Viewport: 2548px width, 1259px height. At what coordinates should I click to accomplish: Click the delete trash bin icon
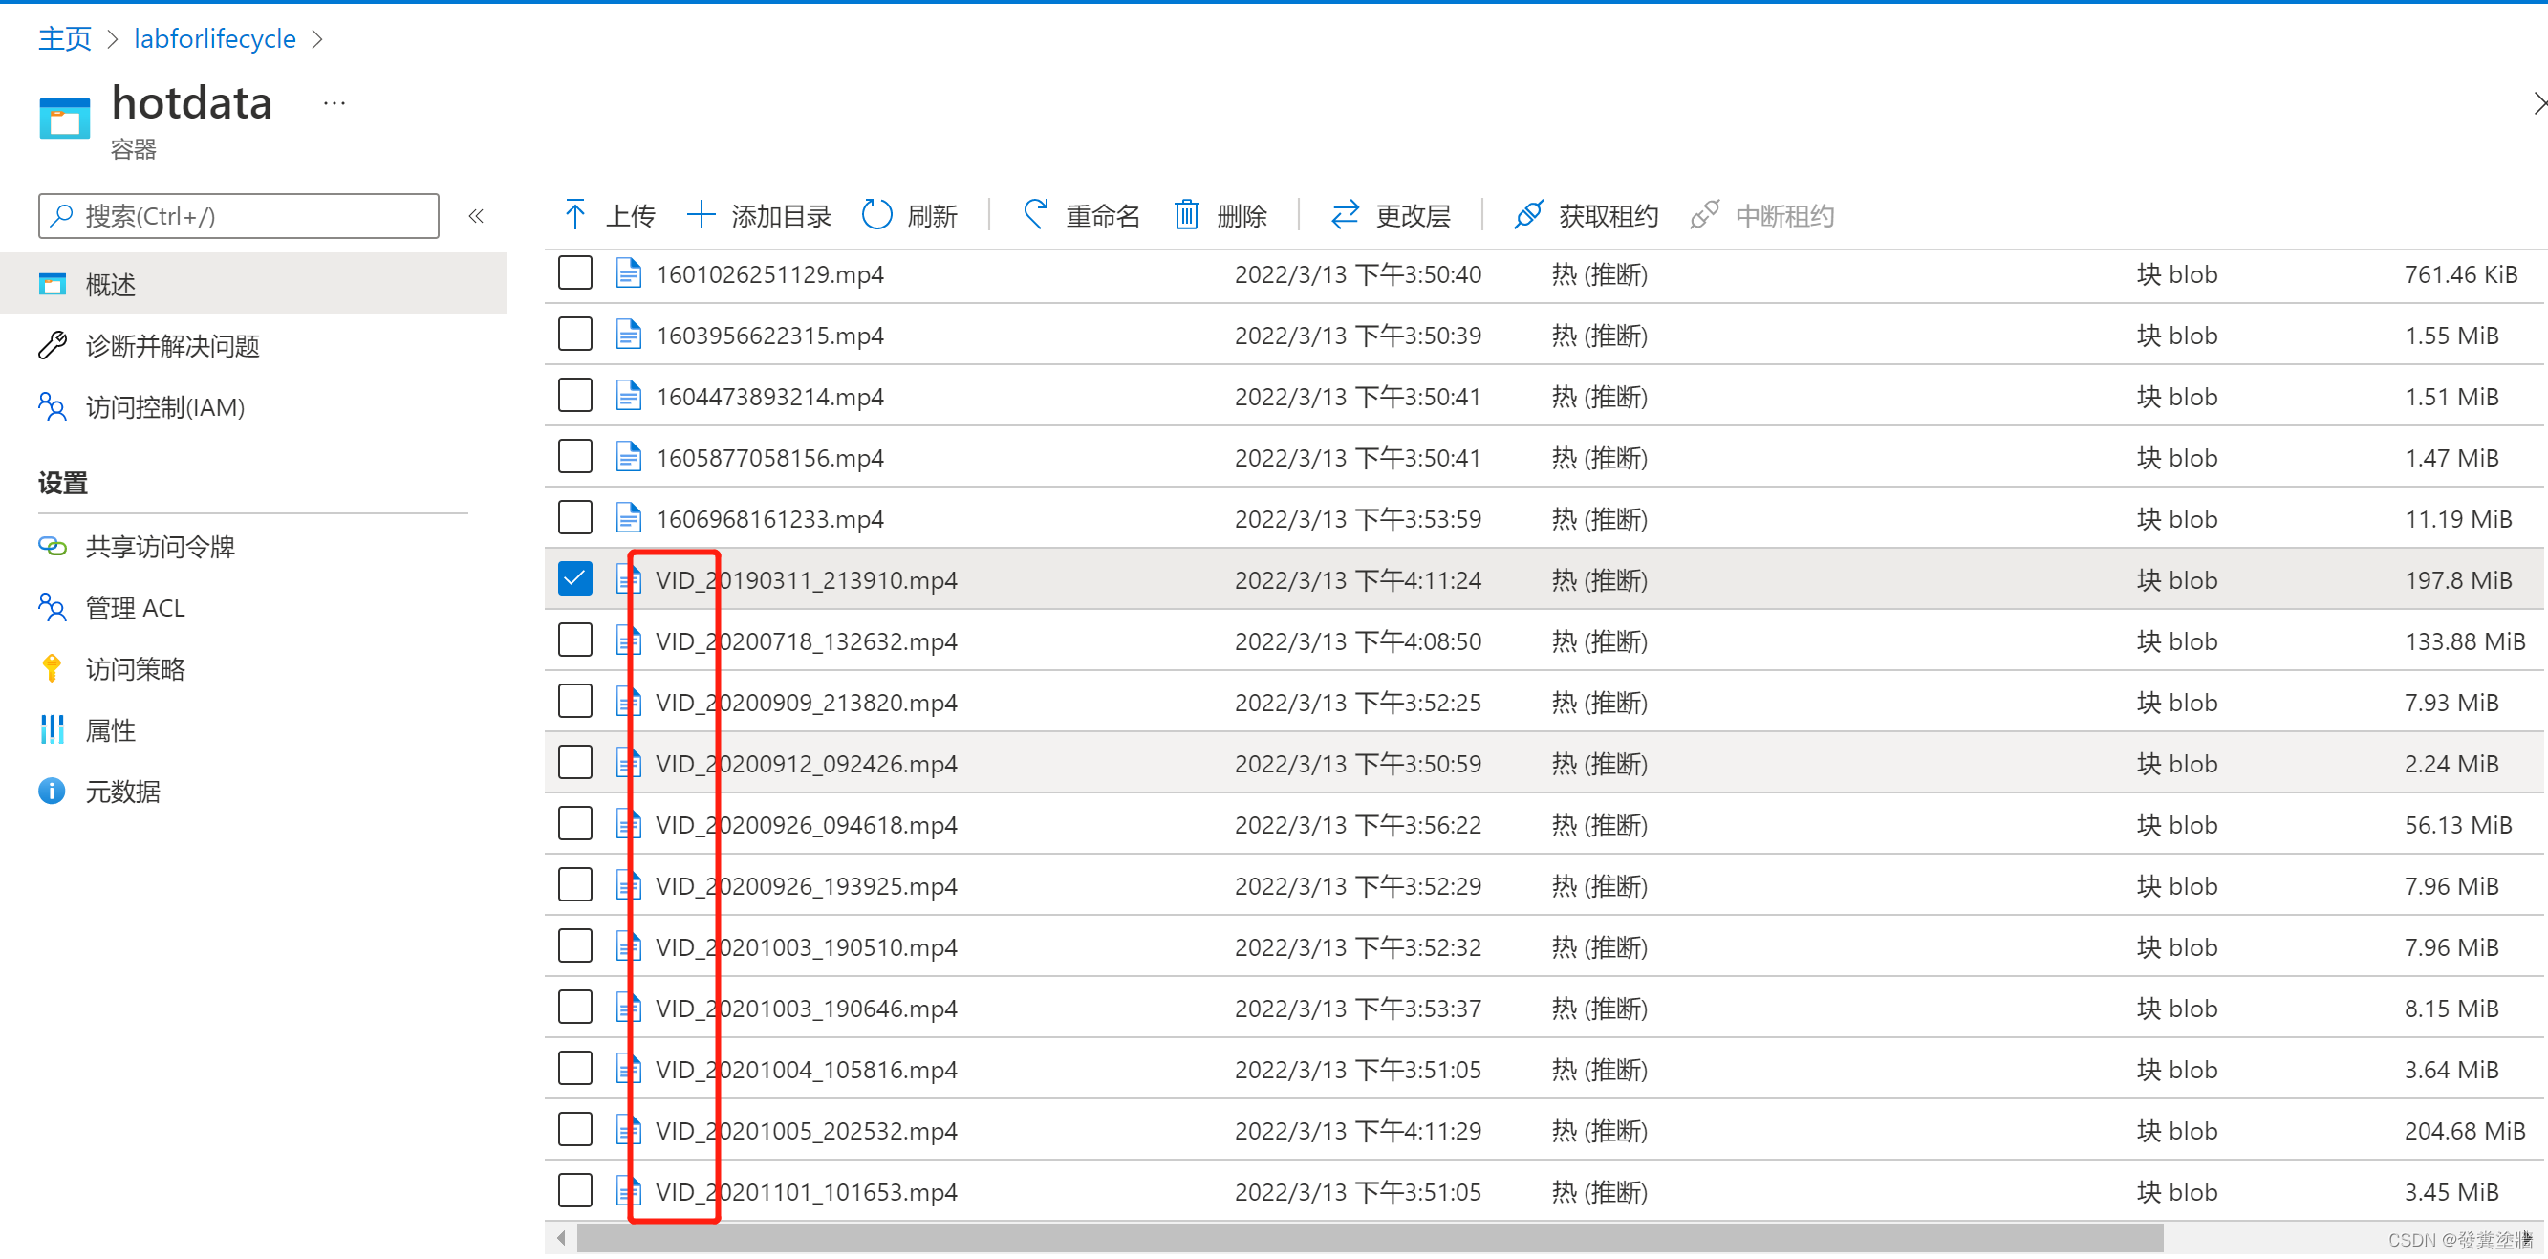coord(1186,215)
